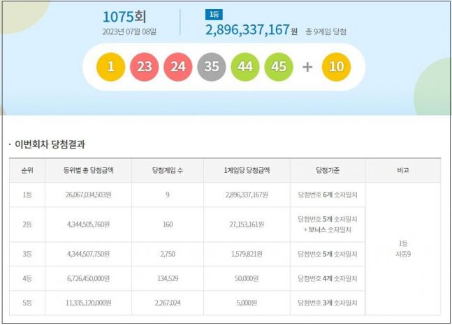Click the yellow ball number 1
Screen dimensions: 452x325
[x=111, y=67]
